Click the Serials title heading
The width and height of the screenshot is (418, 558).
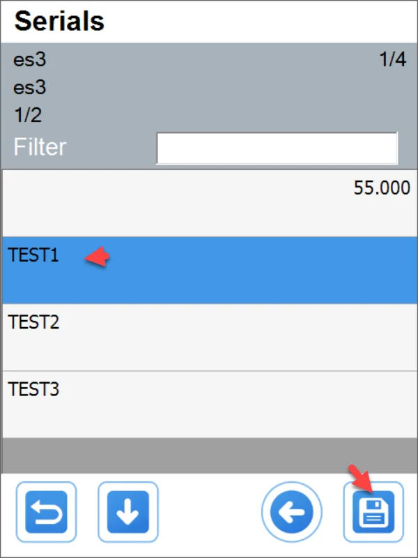pos(59,22)
